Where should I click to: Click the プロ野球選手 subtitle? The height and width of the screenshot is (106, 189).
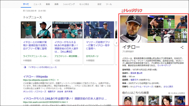click(128, 51)
